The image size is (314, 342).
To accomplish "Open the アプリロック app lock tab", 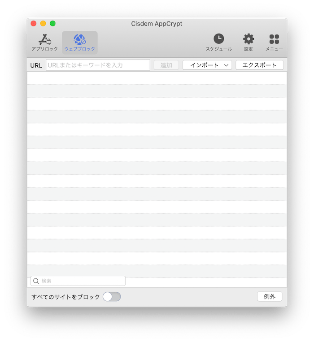I will click(45, 43).
